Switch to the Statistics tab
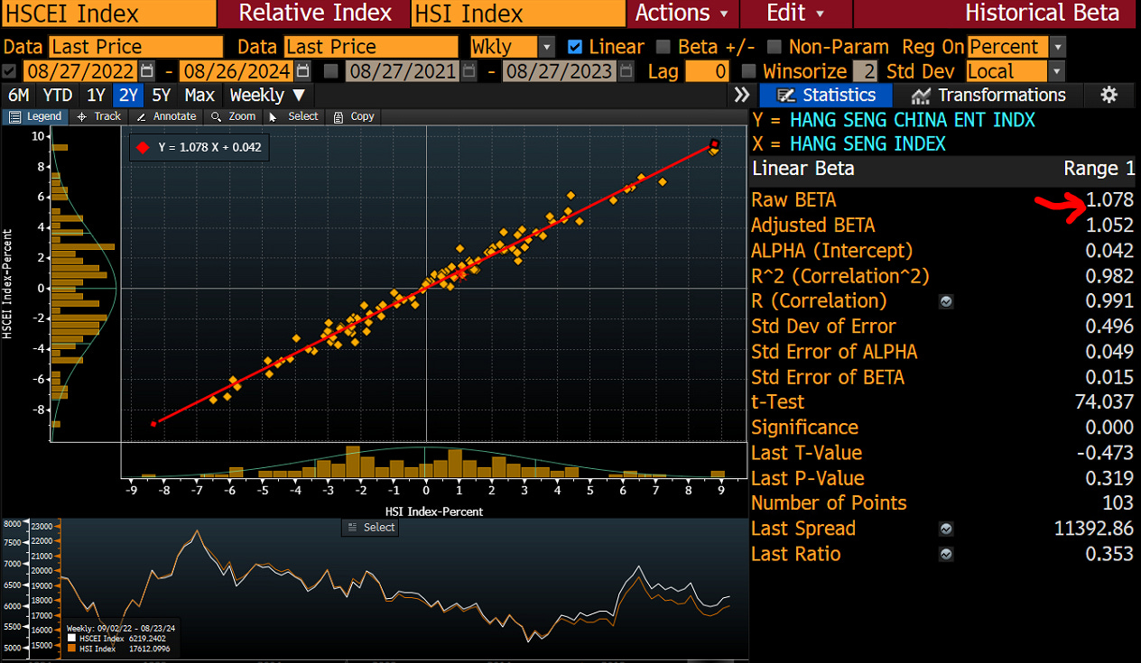Image resolution: width=1141 pixels, height=663 pixels. tap(826, 95)
